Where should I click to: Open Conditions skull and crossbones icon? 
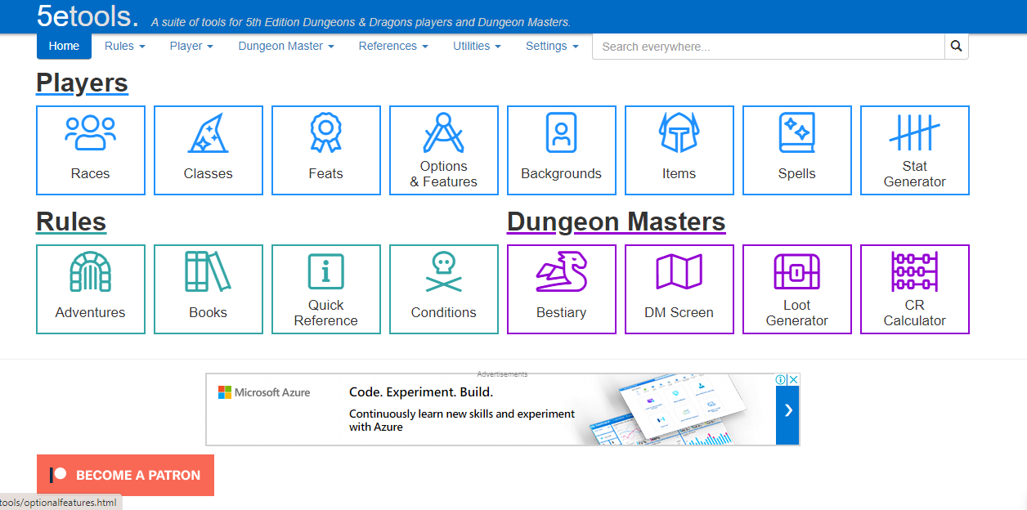443,272
